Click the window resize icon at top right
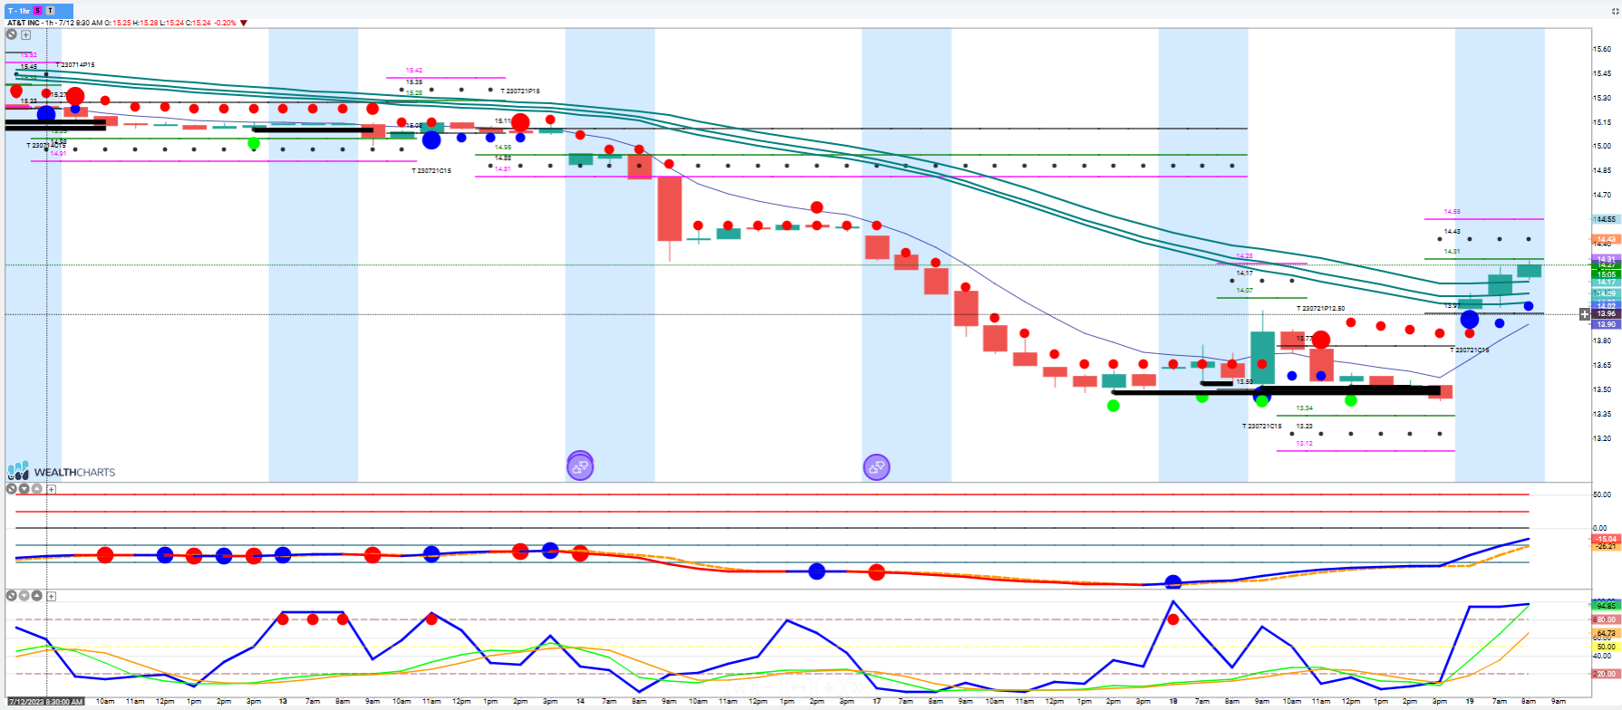Viewport: 1622px width, 710px height. tap(1616, 11)
